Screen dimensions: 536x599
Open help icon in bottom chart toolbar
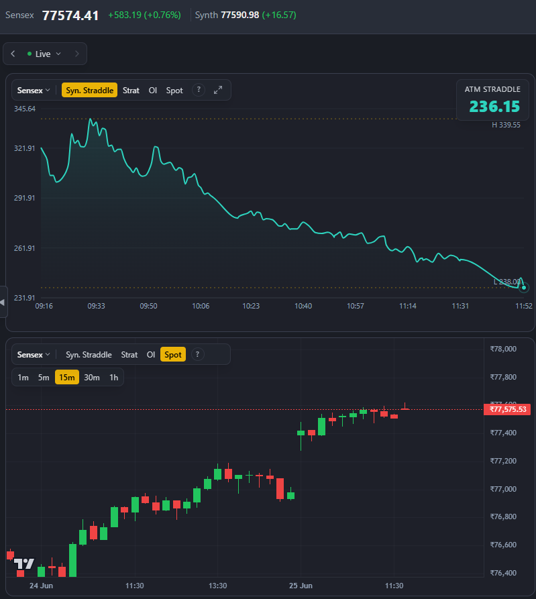[x=197, y=355]
